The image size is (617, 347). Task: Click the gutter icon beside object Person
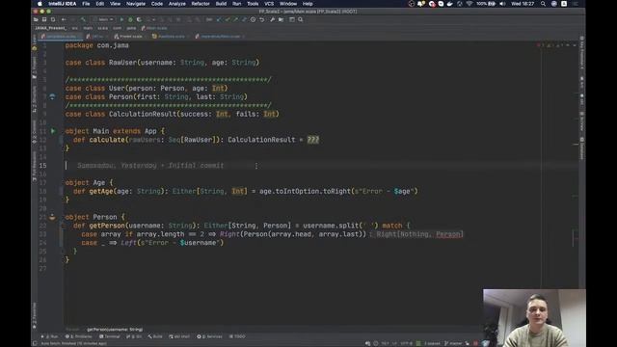[x=52, y=217]
